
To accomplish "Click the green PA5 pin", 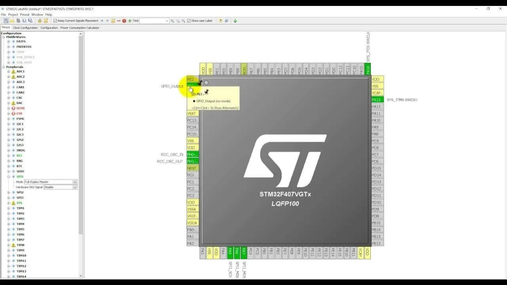I will click(230, 253).
